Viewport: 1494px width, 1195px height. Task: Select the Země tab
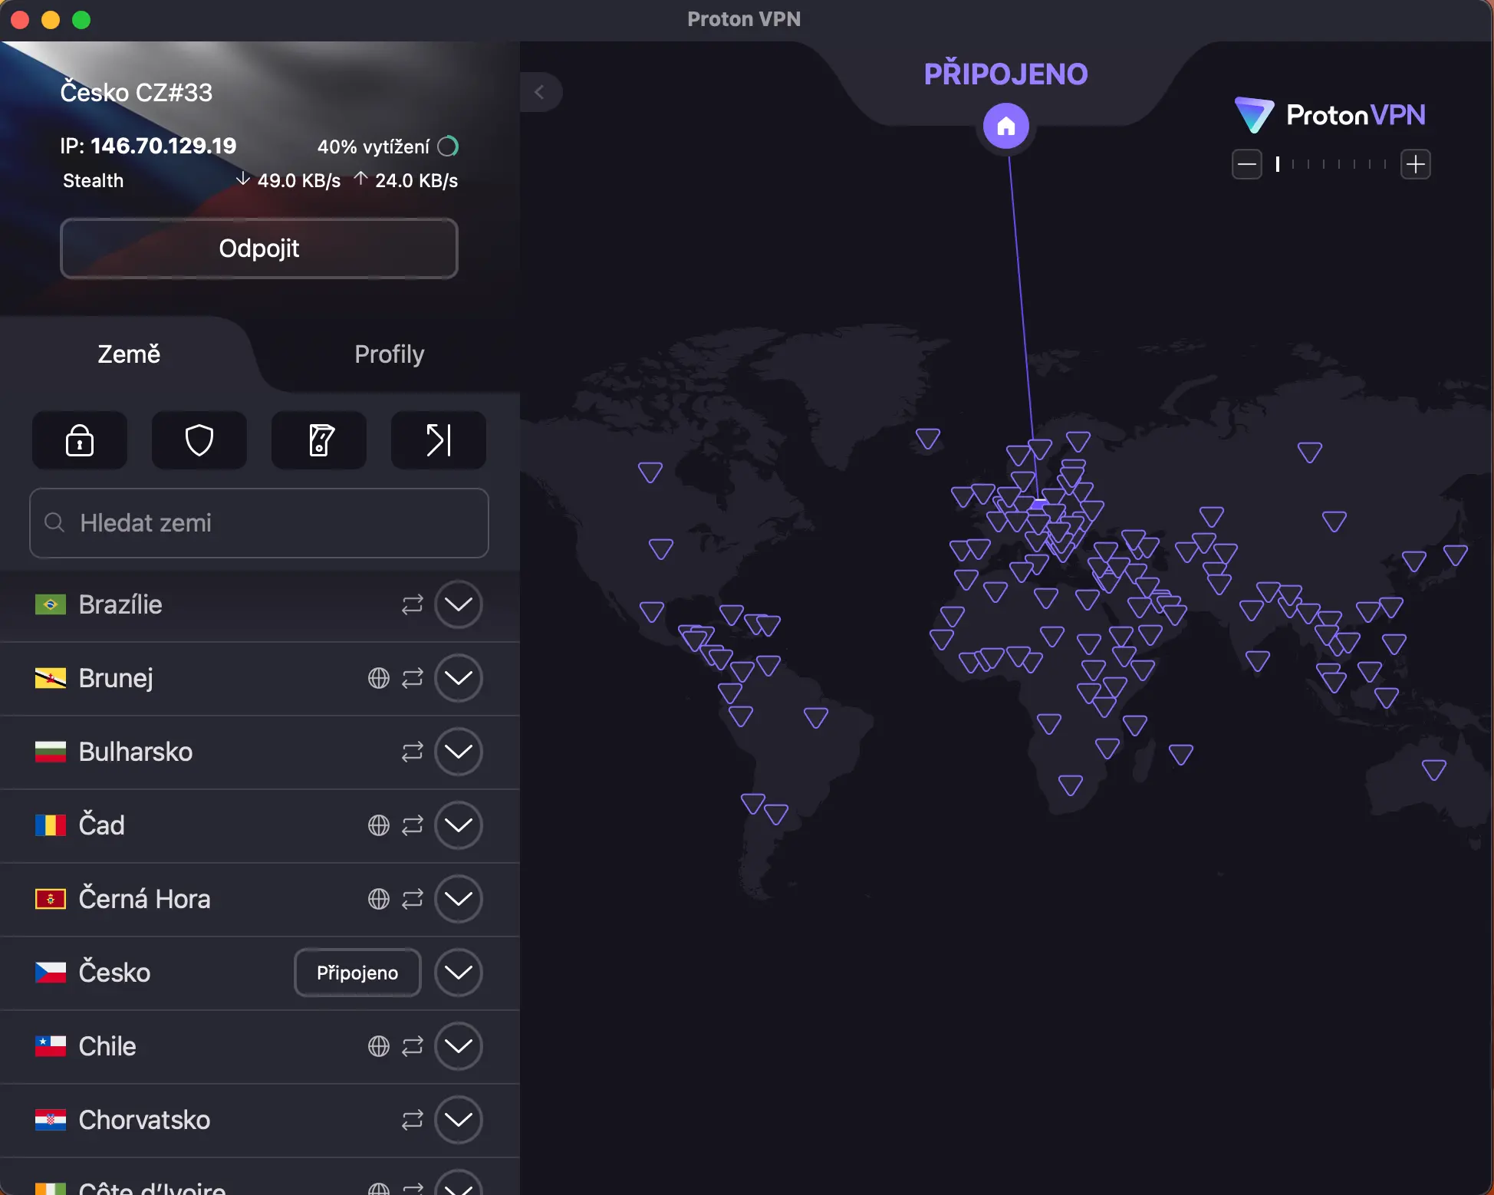[129, 354]
